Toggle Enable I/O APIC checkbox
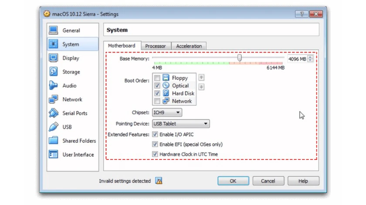Image resolution: width=366 pixels, height=205 pixels. point(155,134)
